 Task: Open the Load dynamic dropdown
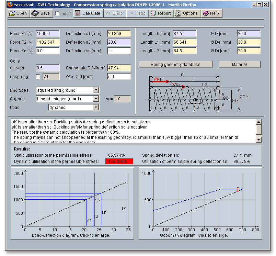pos(96,108)
